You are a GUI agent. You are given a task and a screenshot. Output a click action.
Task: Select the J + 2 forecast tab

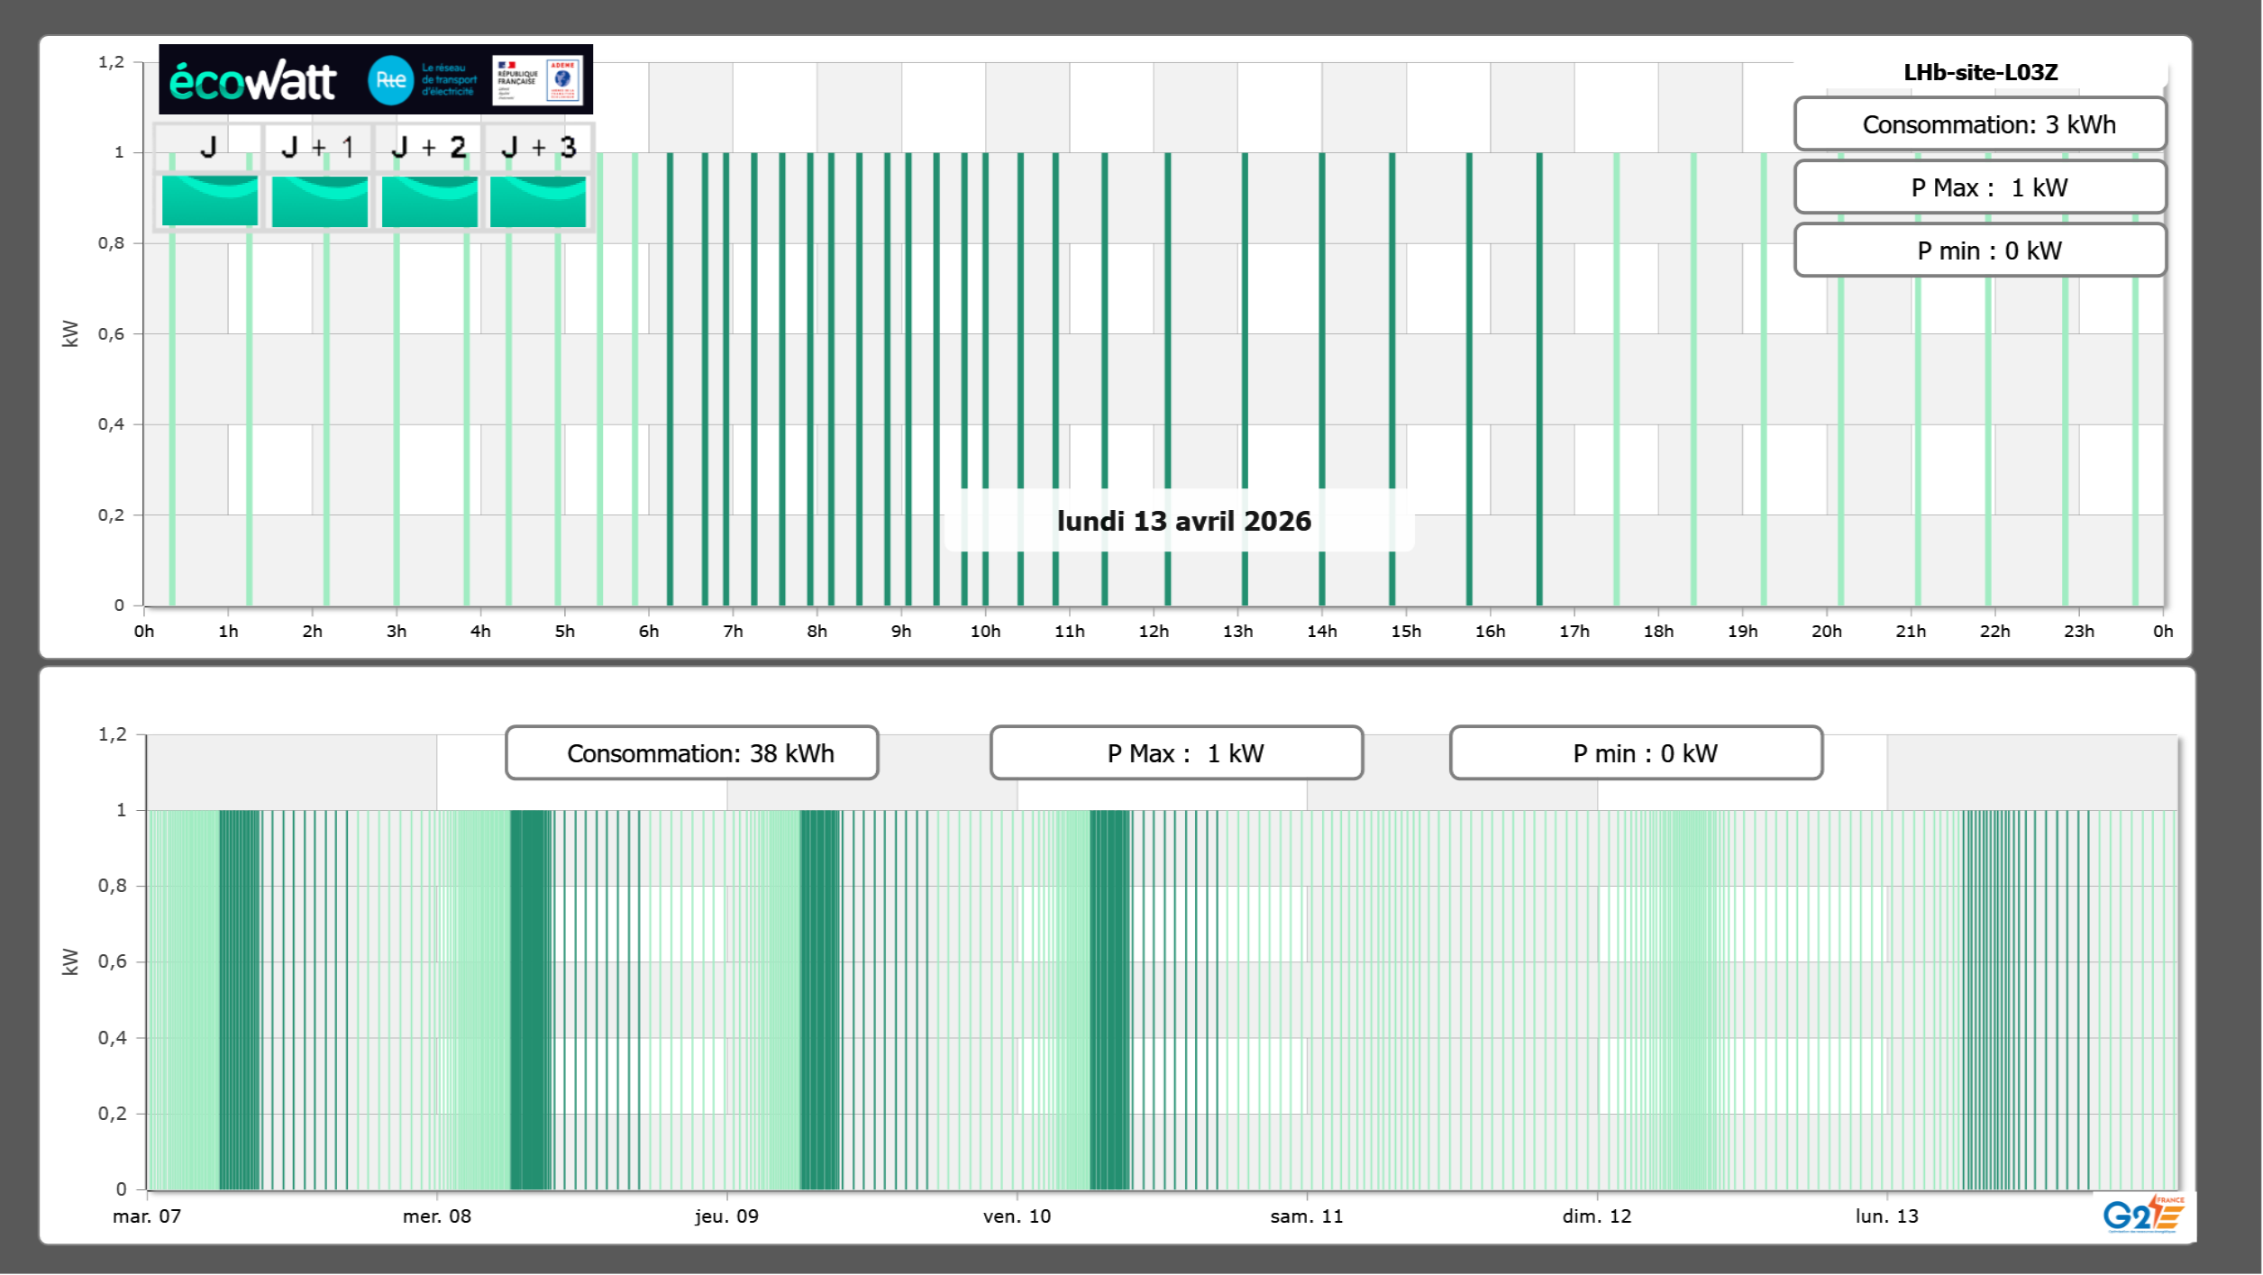429,147
